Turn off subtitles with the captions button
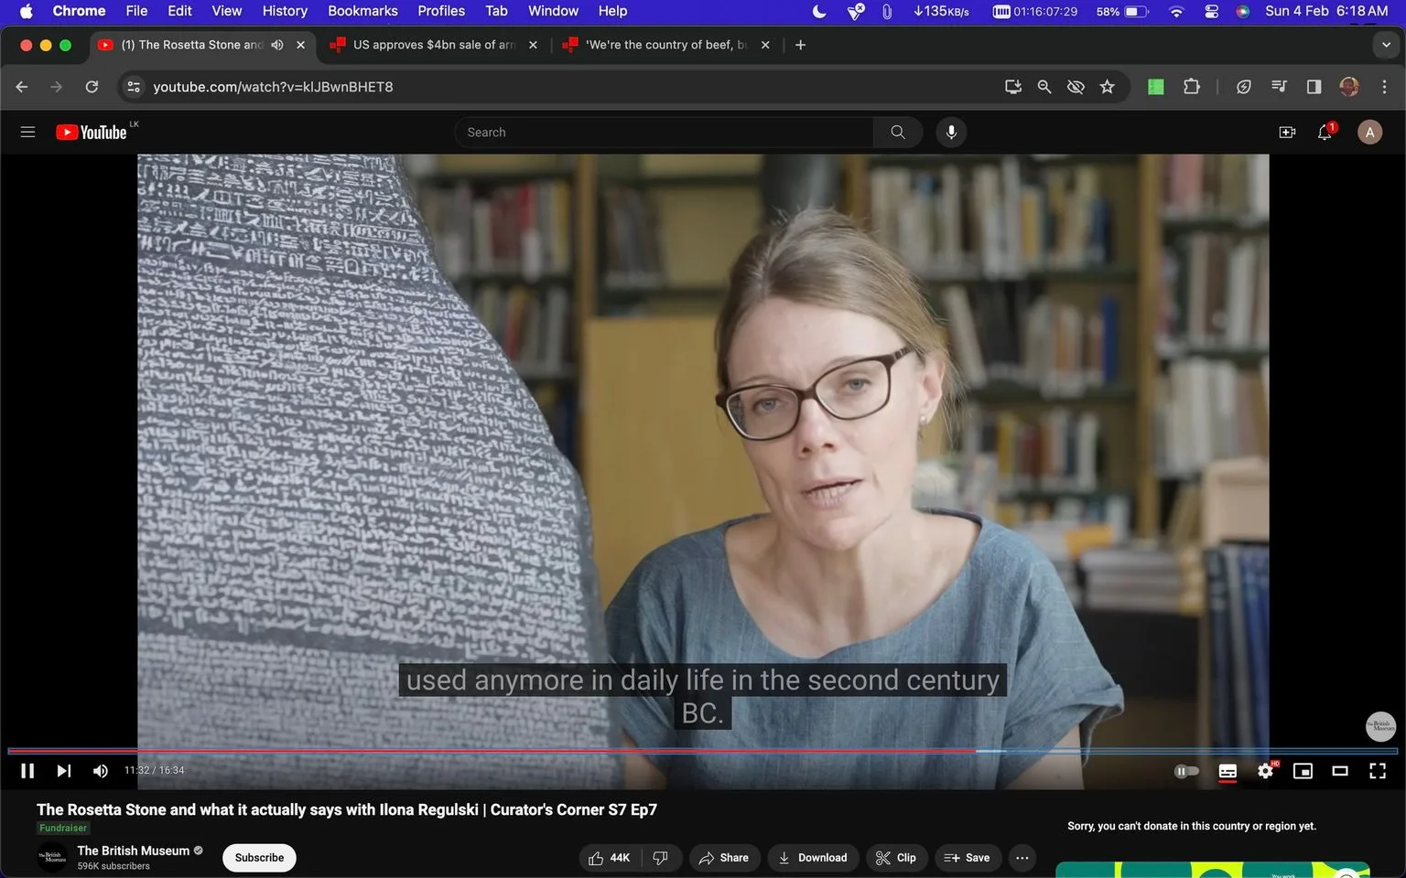The width and height of the screenshot is (1406, 878). click(x=1228, y=771)
